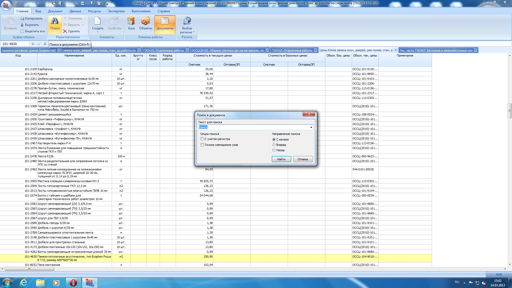Screen dimensions: 512x288
Task: Select the Назад search direction
Action: click(274, 150)
